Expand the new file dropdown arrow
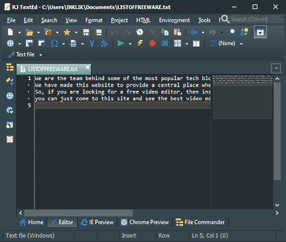This screenshot has height=242, width=286. 20,32
